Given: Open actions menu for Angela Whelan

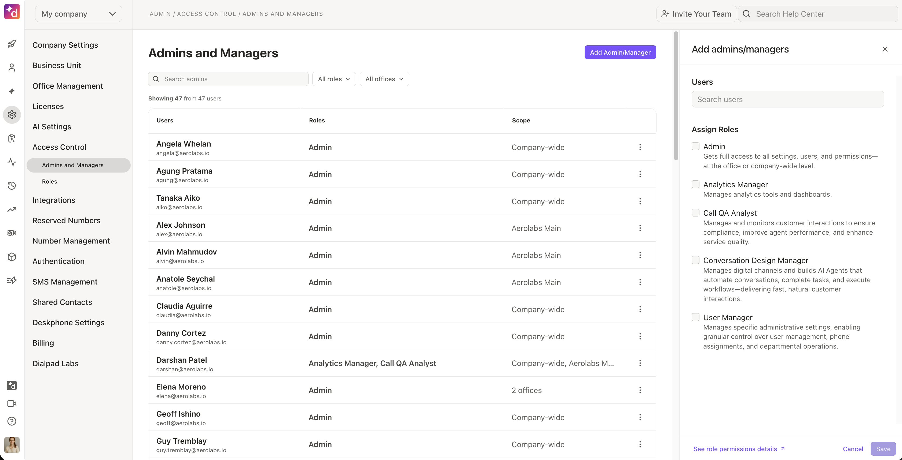Looking at the screenshot, I should click(x=640, y=147).
